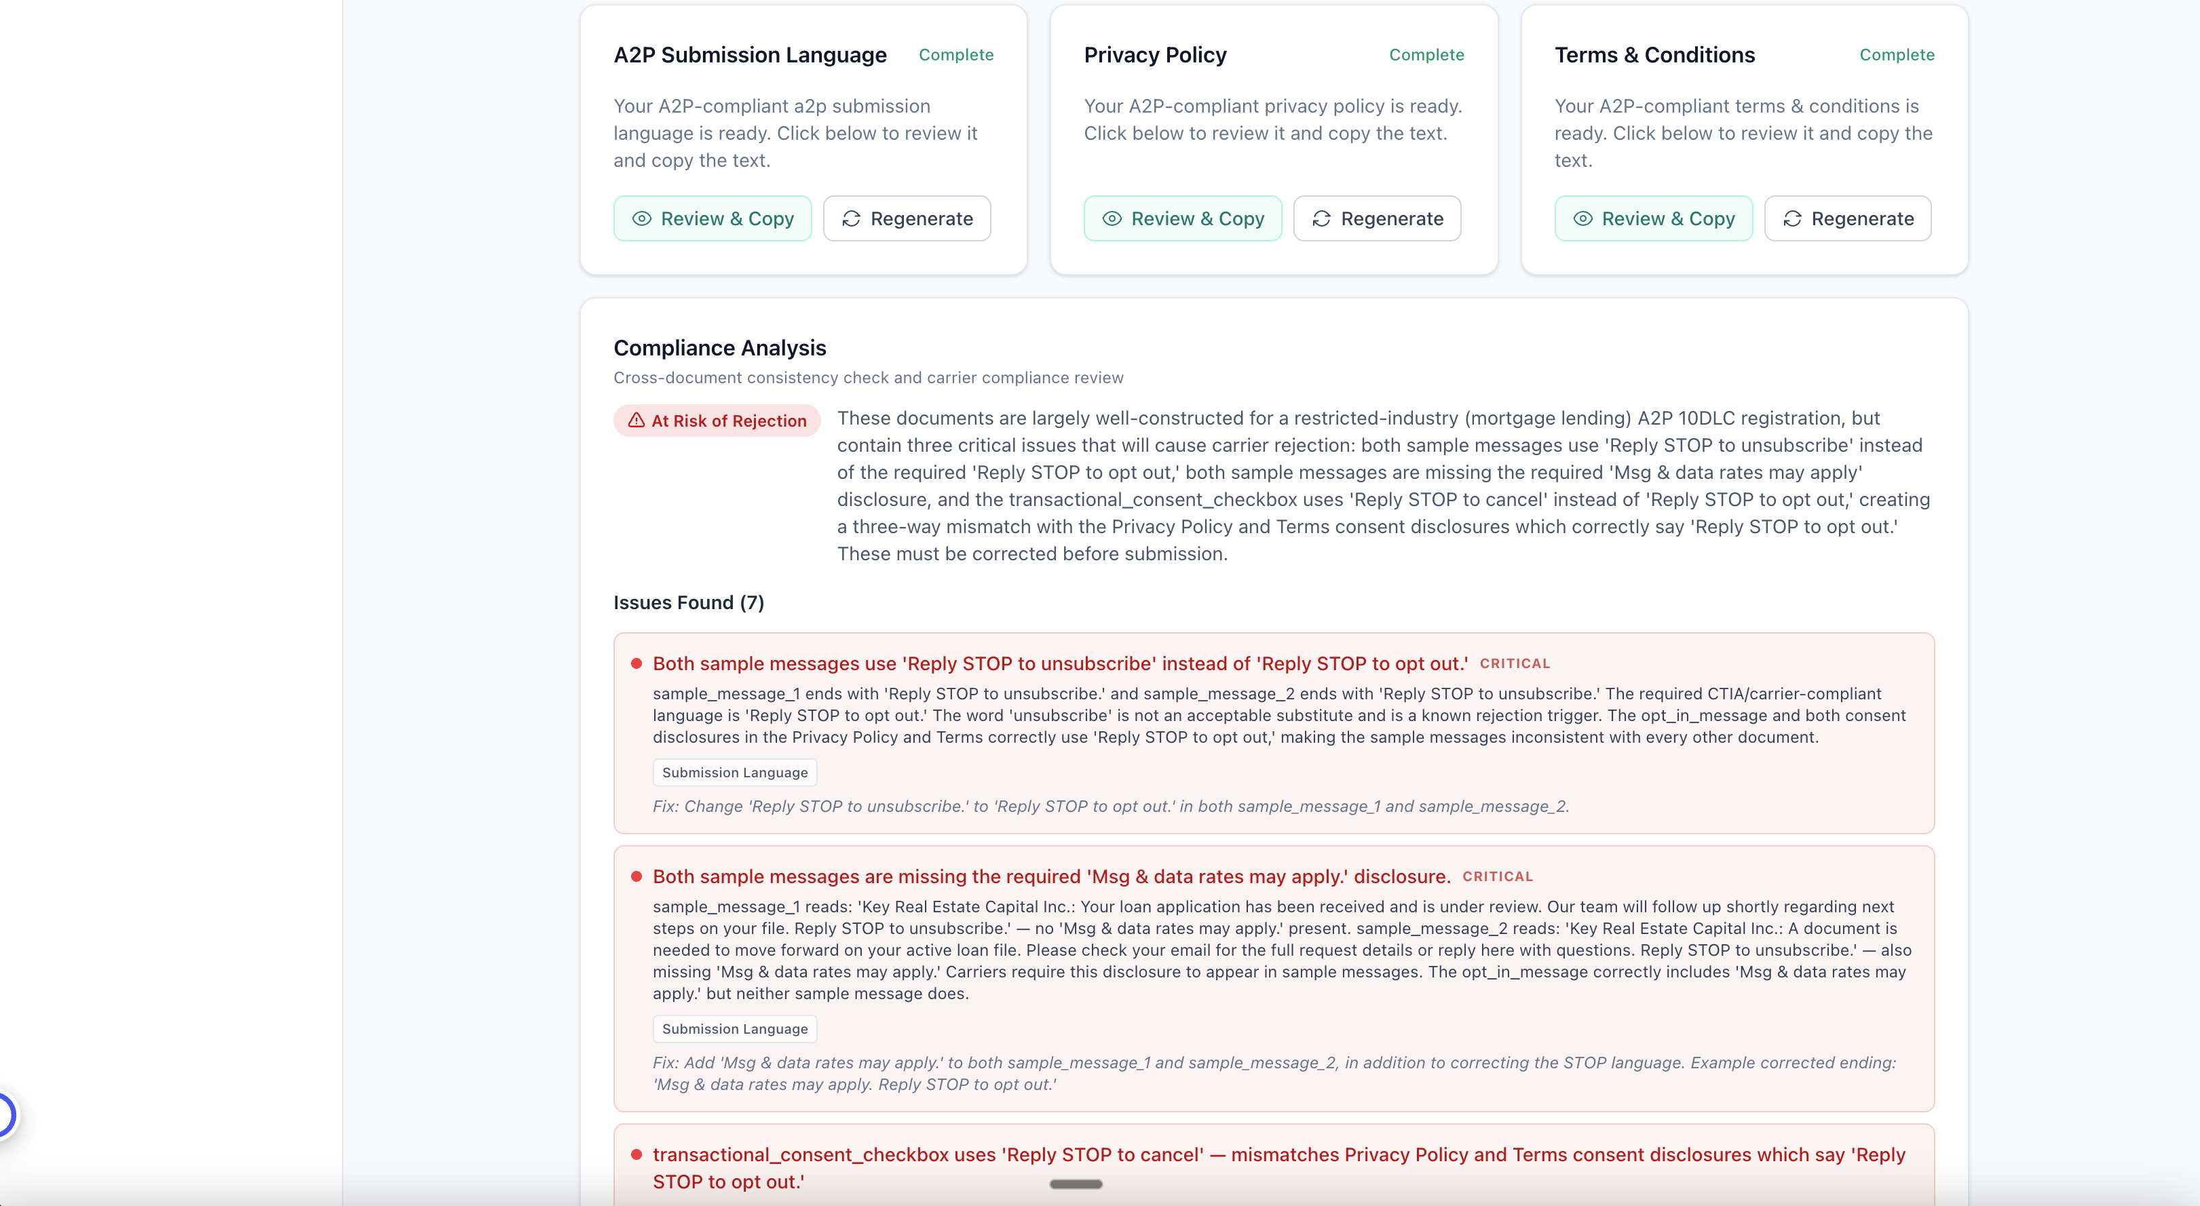Click the horizontal scroll handle at bottom
The image size is (2200, 1206).
tap(1076, 1184)
